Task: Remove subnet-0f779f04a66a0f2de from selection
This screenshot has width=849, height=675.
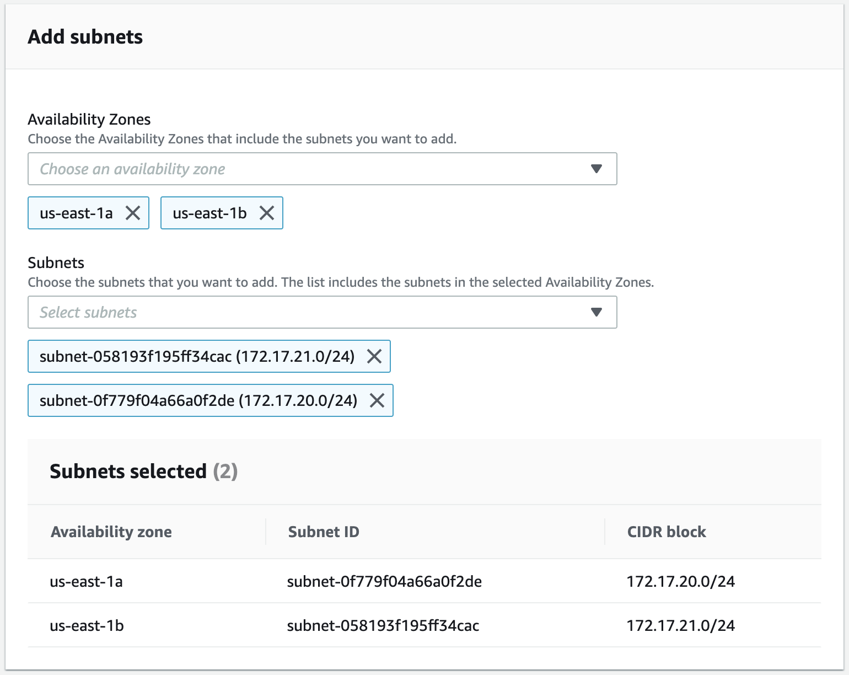Action: [377, 400]
